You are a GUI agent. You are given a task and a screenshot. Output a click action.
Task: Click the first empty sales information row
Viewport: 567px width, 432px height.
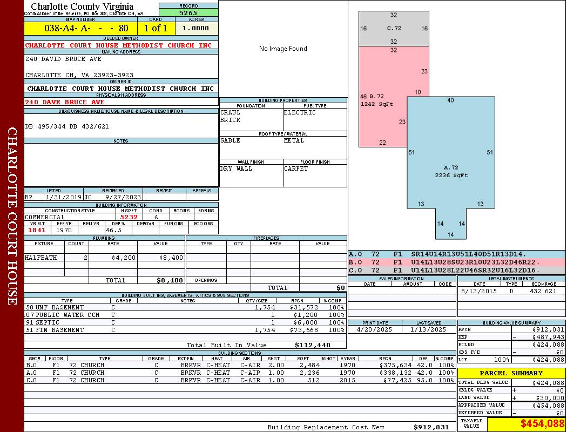coord(402,291)
